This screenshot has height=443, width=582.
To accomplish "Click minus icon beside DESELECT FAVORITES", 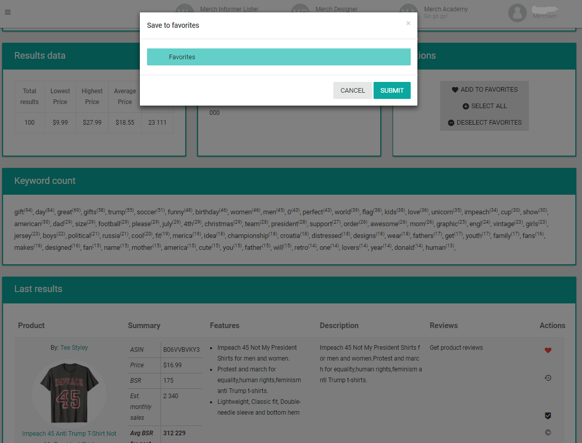I will pyautogui.click(x=451, y=123).
